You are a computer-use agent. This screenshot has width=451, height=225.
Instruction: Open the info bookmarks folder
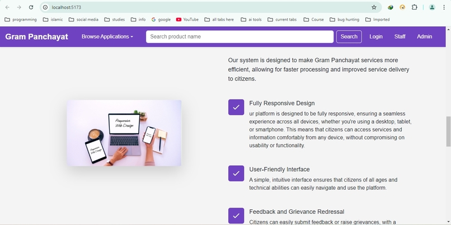138,20
